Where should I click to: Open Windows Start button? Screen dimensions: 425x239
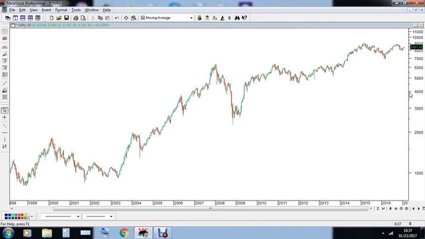8,233
